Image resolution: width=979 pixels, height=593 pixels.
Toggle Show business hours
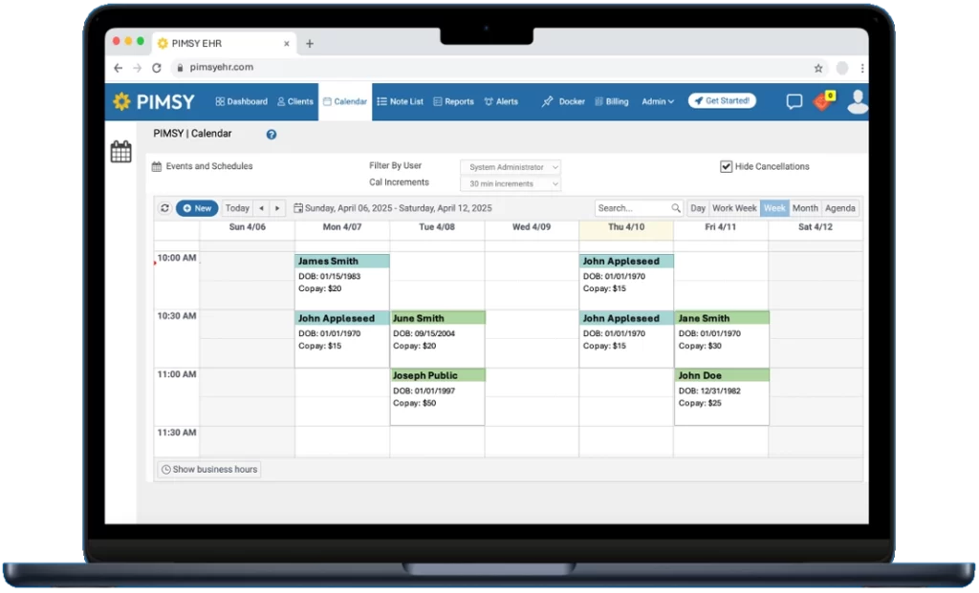[208, 469]
